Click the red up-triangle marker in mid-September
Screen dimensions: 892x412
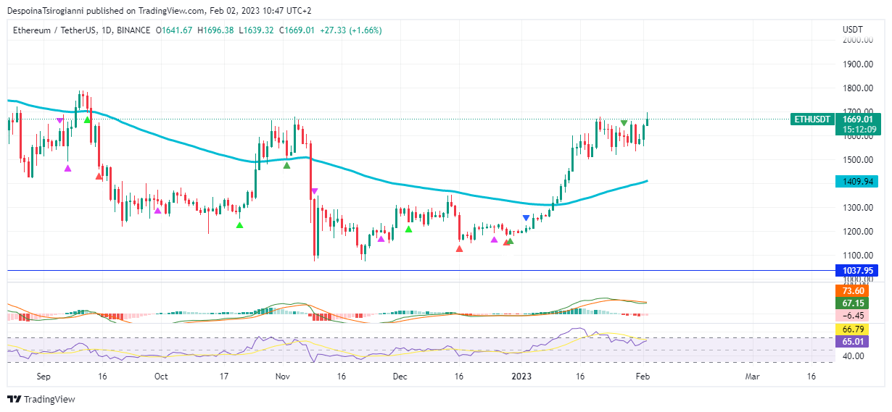tap(99, 175)
